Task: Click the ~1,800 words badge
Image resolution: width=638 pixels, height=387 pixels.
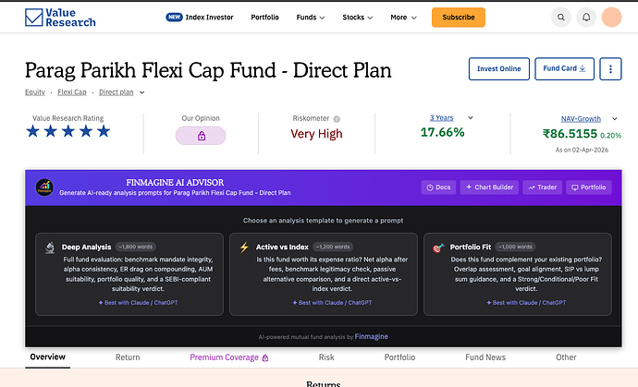Action: tap(136, 247)
